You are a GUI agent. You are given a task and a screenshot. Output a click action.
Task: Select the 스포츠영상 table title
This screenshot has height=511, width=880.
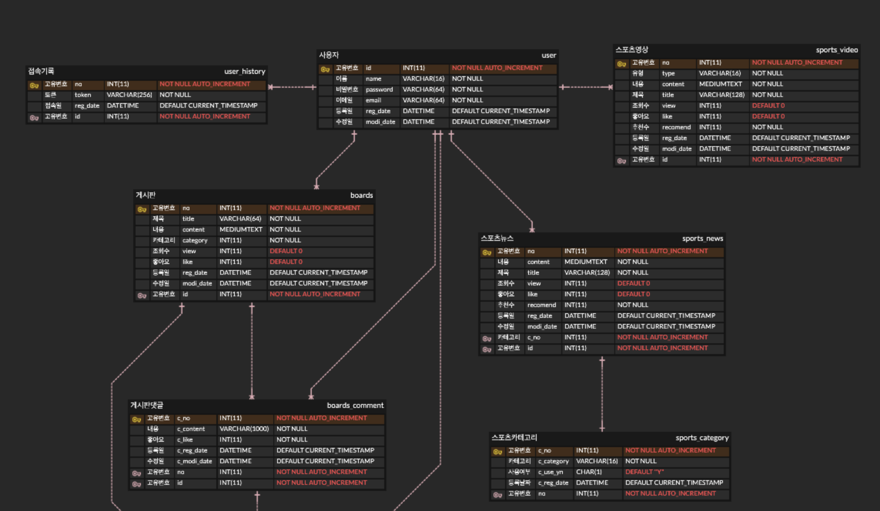tap(632, 50)
